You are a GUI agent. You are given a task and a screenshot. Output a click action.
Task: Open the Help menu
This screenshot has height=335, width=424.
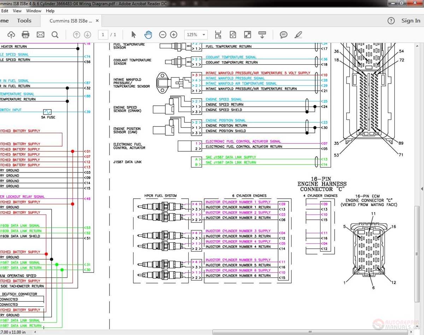coord(50,11)
